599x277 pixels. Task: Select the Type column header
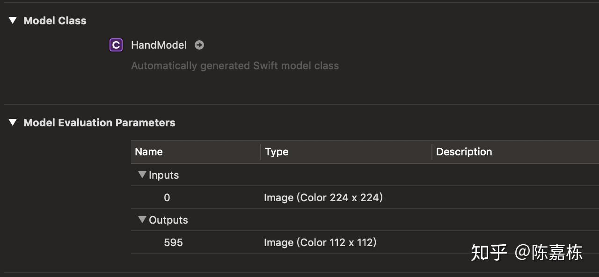(277, 152)
